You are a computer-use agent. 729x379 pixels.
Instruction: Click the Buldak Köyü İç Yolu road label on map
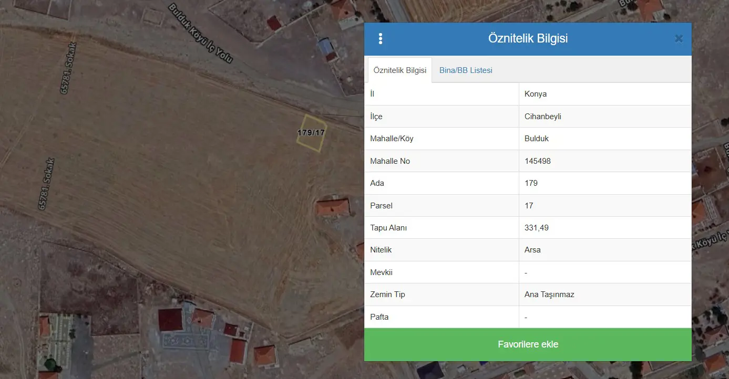click(200, 33)
